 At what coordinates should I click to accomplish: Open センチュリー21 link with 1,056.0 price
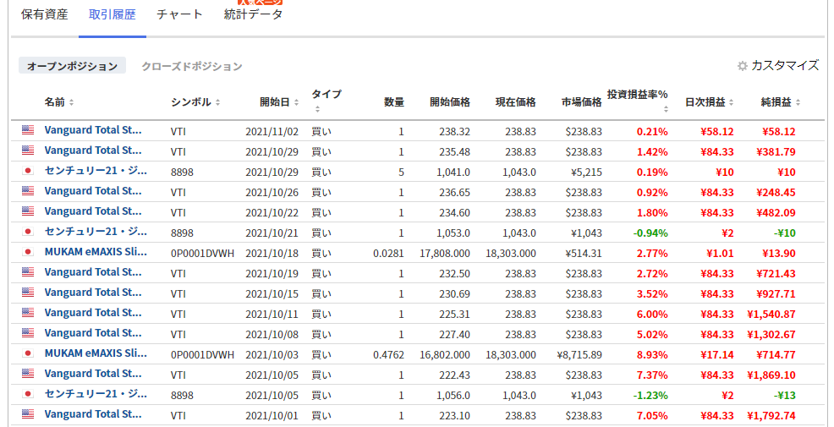pyautogui.click(x=96, y=394)
